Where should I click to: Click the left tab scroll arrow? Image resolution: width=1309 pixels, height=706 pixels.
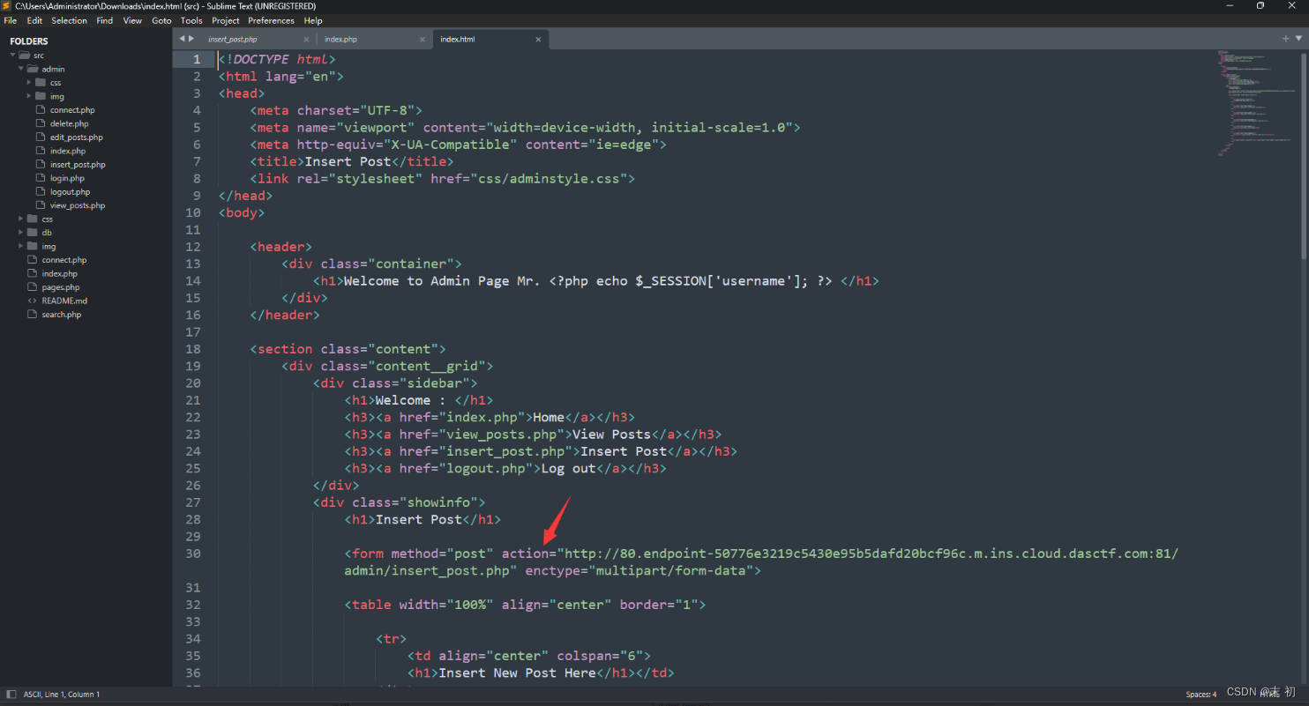182,39
